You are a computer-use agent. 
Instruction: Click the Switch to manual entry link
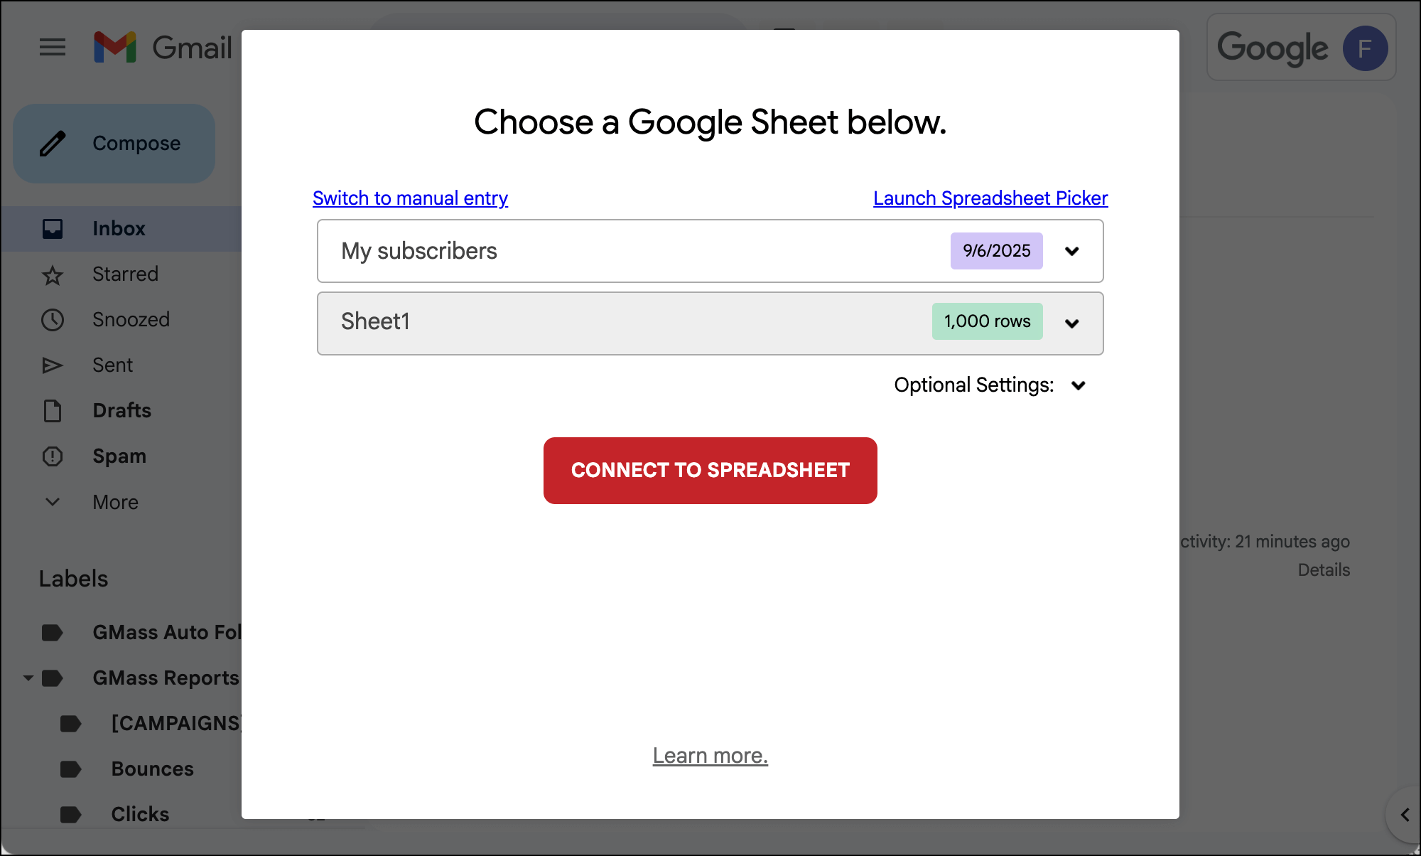410,198
